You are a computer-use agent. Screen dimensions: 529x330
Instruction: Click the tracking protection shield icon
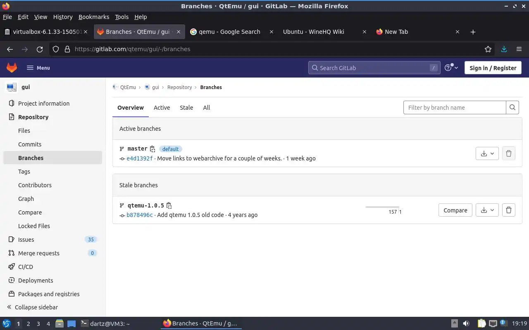point(56,49)
